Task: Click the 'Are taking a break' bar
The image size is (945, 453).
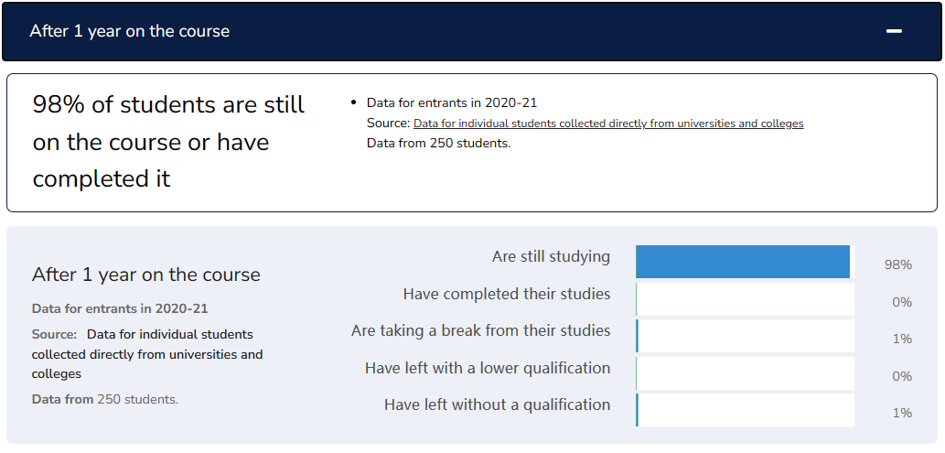Action: click(745, 336)
